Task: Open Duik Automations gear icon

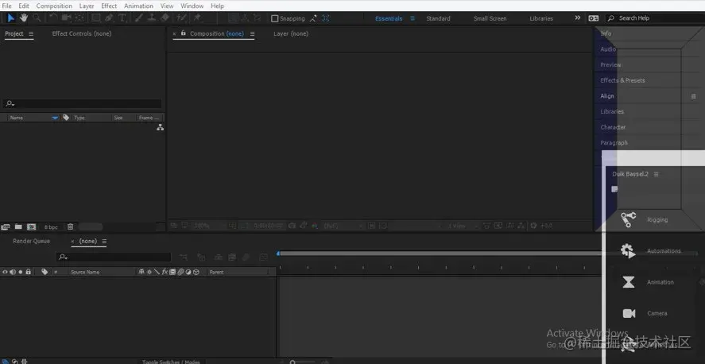Action: 628,251
